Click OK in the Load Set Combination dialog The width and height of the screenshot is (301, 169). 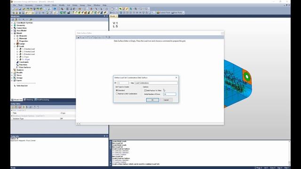152,100
